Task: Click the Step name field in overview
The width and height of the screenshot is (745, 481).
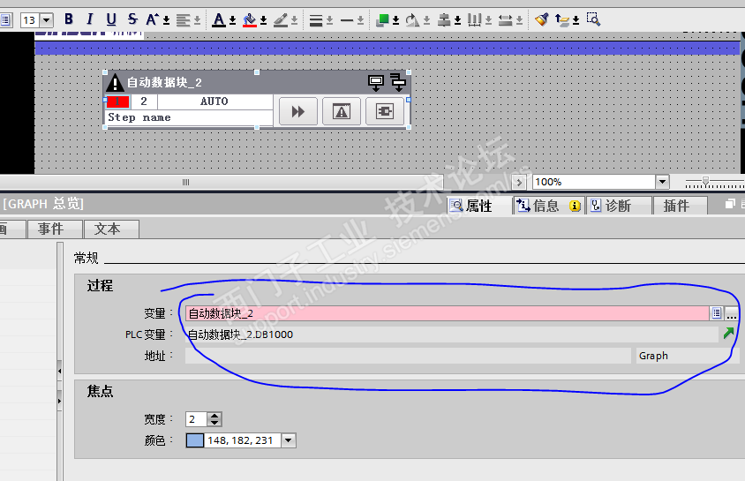Action: (189, 117)
